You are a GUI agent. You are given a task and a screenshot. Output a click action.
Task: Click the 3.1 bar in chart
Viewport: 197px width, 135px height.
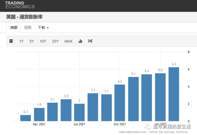(106, 108)
